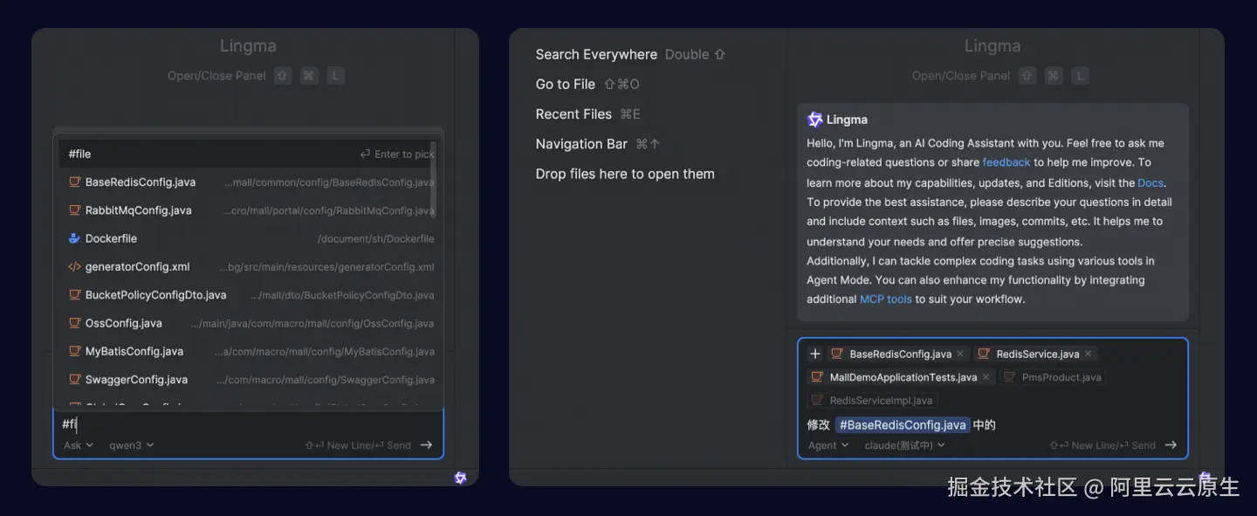Select OssConfig.java in suggestions
1257x516 pixels.
point(246,323)
